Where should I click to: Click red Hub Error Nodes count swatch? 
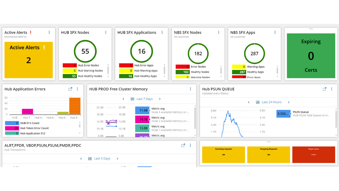(x=70, y=65)
